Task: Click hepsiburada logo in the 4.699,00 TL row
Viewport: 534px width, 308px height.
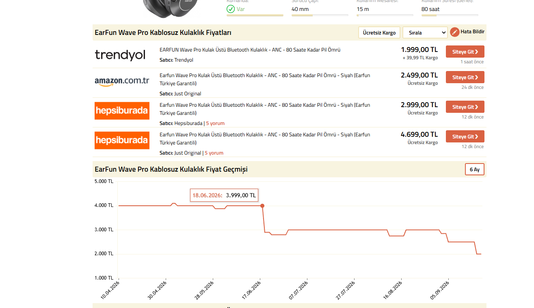Action: [122, 140]
